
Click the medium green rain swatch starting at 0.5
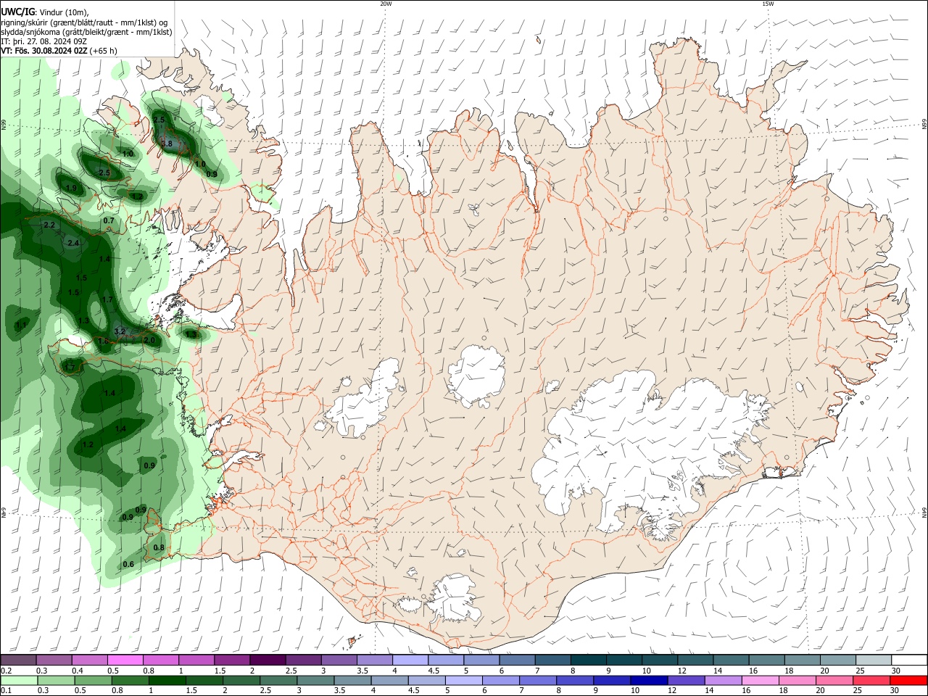(94, 680)
